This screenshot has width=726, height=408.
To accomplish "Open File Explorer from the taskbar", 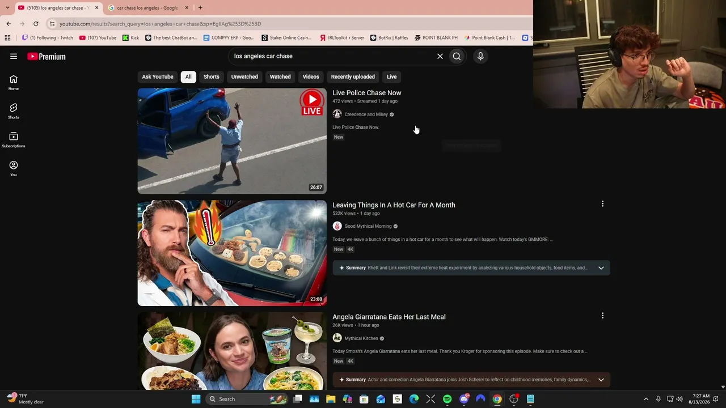I will point(331,399).
